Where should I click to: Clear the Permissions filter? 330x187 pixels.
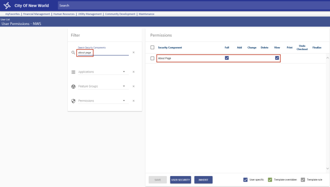tap(133, 101)
